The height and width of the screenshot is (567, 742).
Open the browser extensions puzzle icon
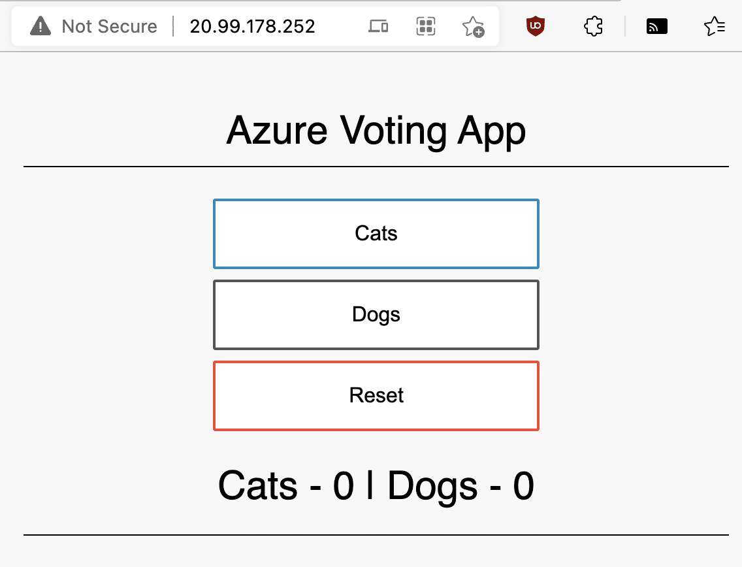point(592,26)
